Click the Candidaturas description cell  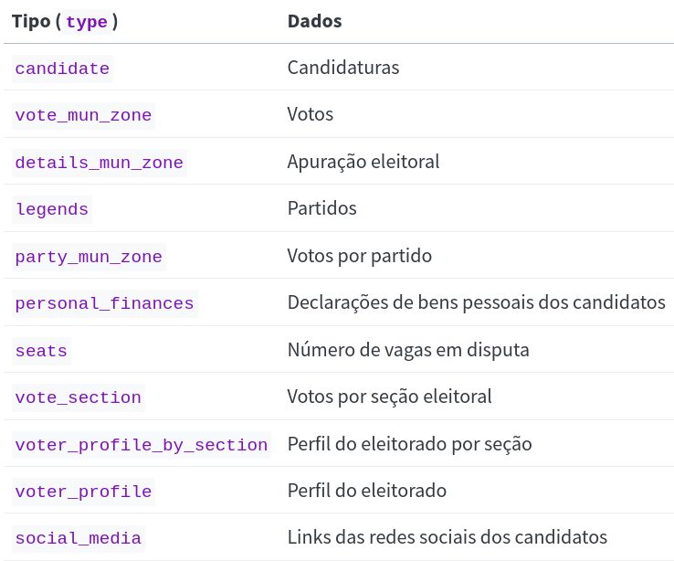coord(342,68)
